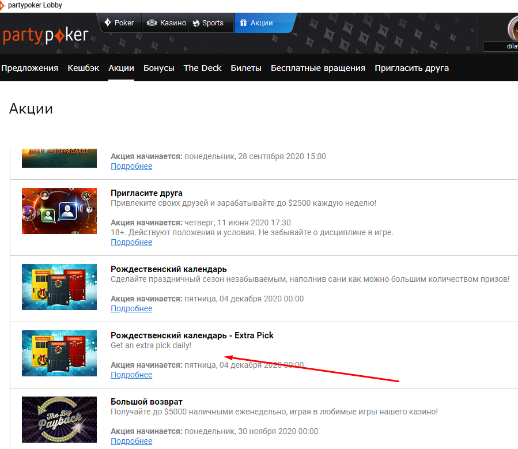Click the user avatar in the header
This screenshot has width=518, height=449.
click(x=513, y=28)
